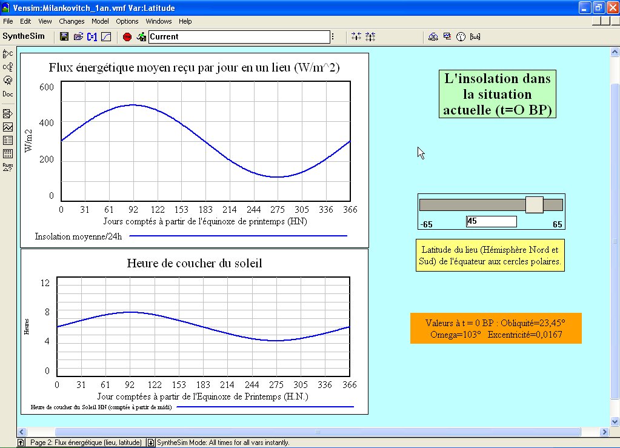Open the Loops analysis tool
Screen dimensions: 620x448
click(8, 80)
